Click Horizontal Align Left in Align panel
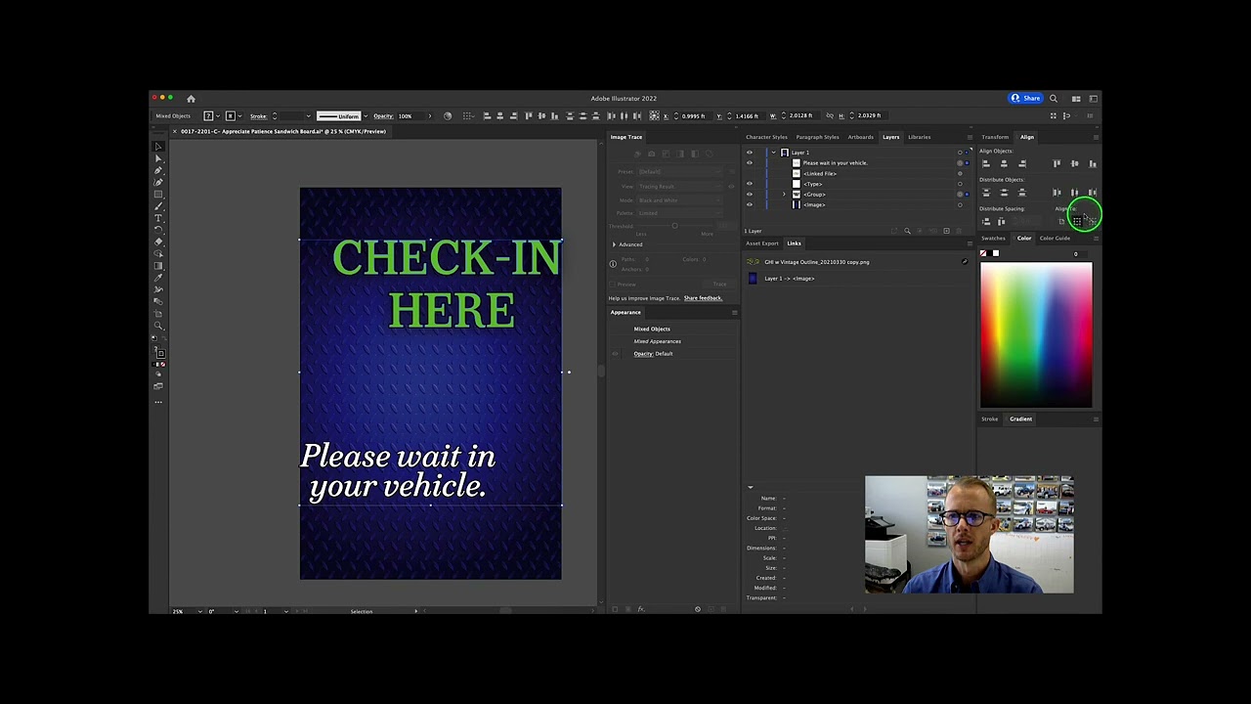The height and width of the screenshot is (704, 1251). tap(985, 163)
